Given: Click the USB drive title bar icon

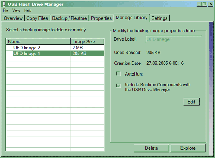Looking at the screenshot, I should (x=4, y=4).
